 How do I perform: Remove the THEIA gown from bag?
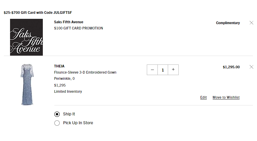coord(251,67)
